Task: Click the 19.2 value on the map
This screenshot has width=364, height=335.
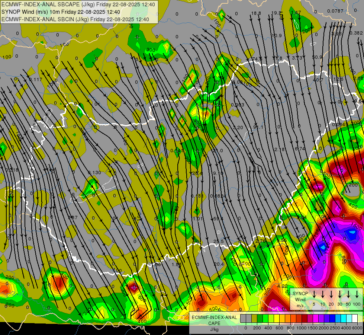Action: [276, 13]
